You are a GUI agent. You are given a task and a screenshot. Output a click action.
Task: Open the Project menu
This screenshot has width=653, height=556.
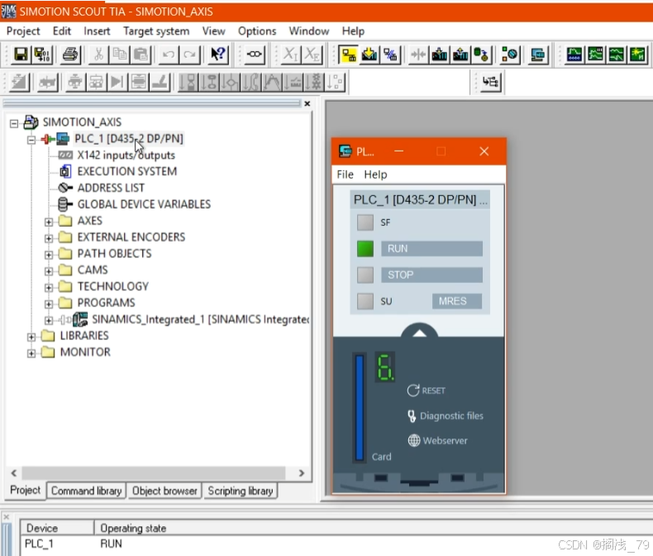point(23,31)
